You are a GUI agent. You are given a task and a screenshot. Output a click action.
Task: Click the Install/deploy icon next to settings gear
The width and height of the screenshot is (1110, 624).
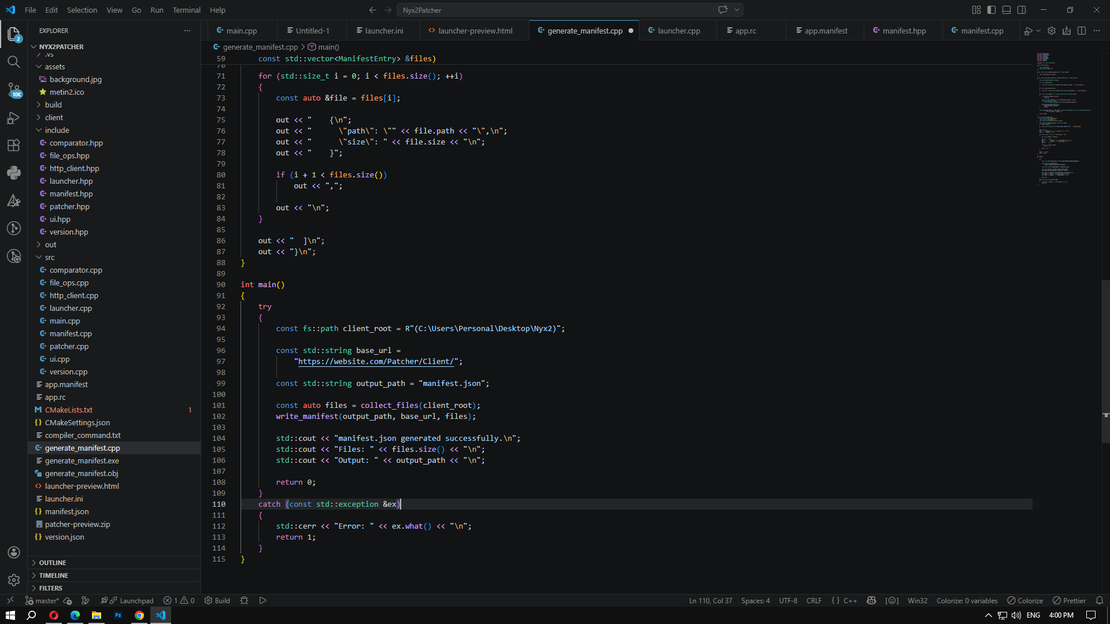coord(1067,31)
